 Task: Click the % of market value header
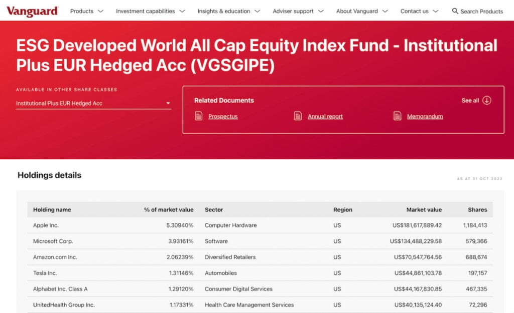[x=169, y=210]
